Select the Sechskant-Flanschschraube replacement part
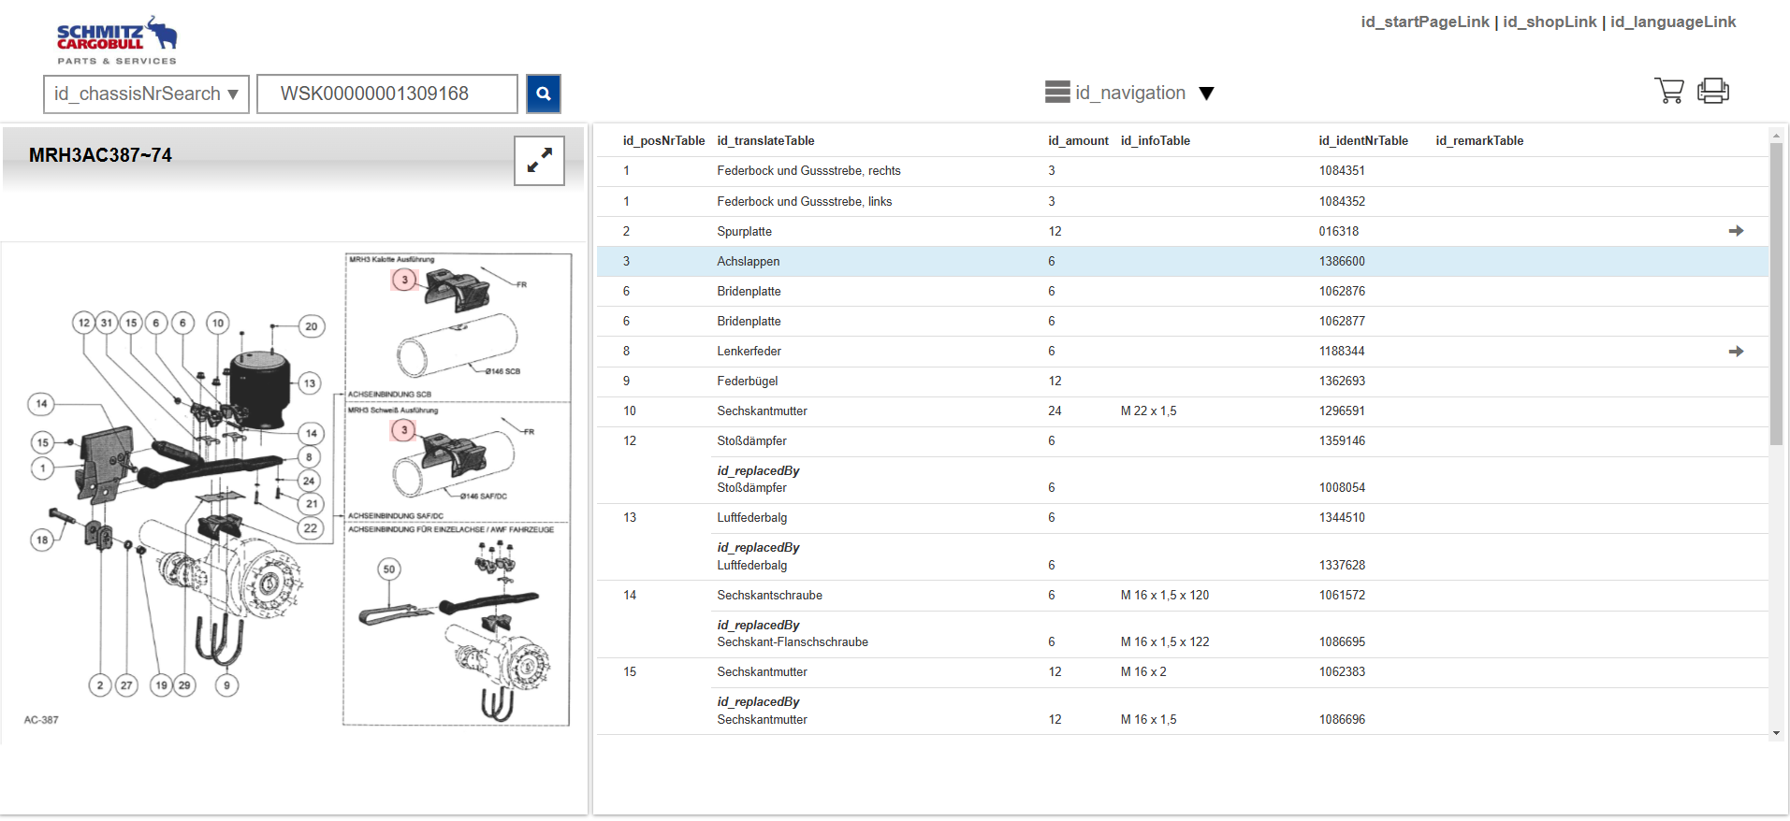This screenshot has height=821, width=1790. coord(793,642)
